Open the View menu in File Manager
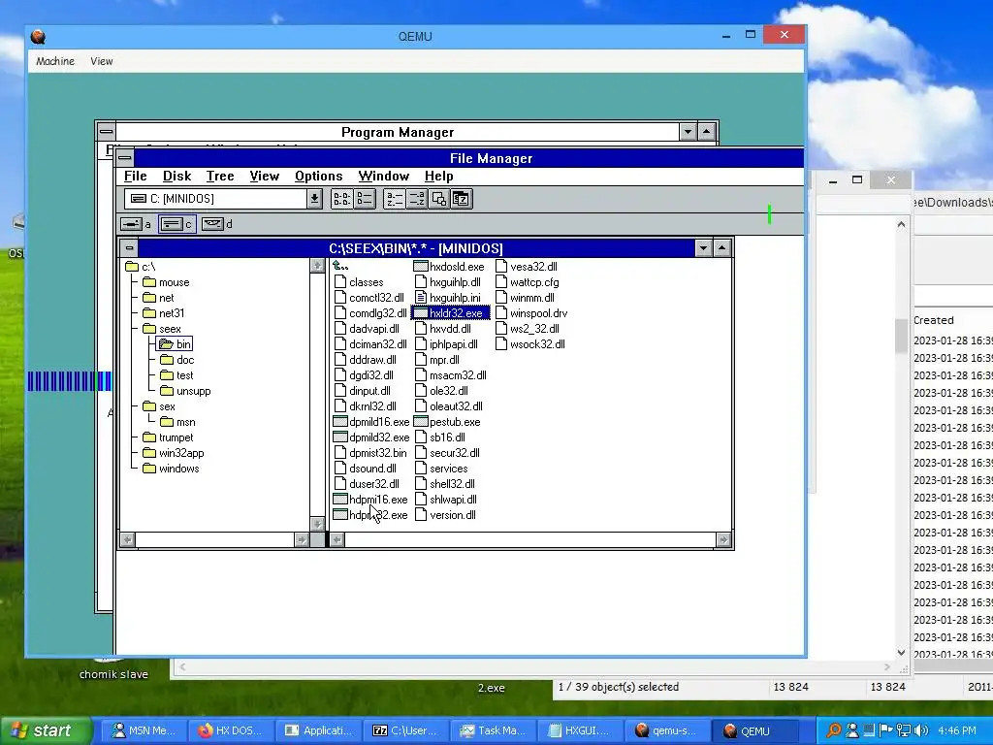Screen dimensions: 993x745 (264, 177)
